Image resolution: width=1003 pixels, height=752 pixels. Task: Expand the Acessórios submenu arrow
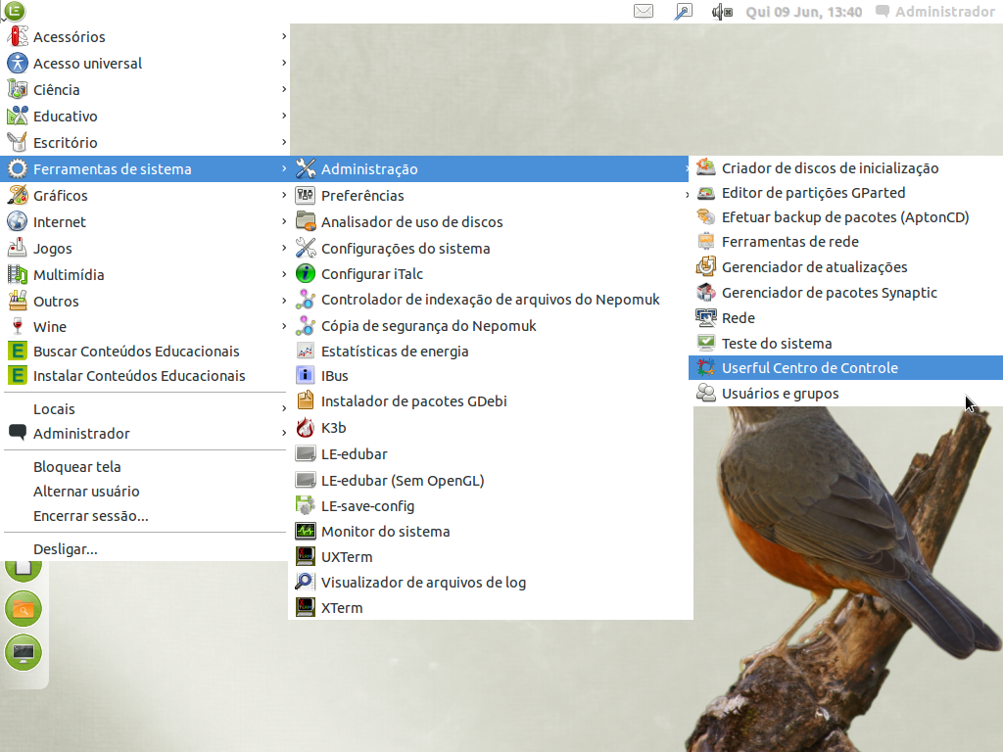click(283, 36)
